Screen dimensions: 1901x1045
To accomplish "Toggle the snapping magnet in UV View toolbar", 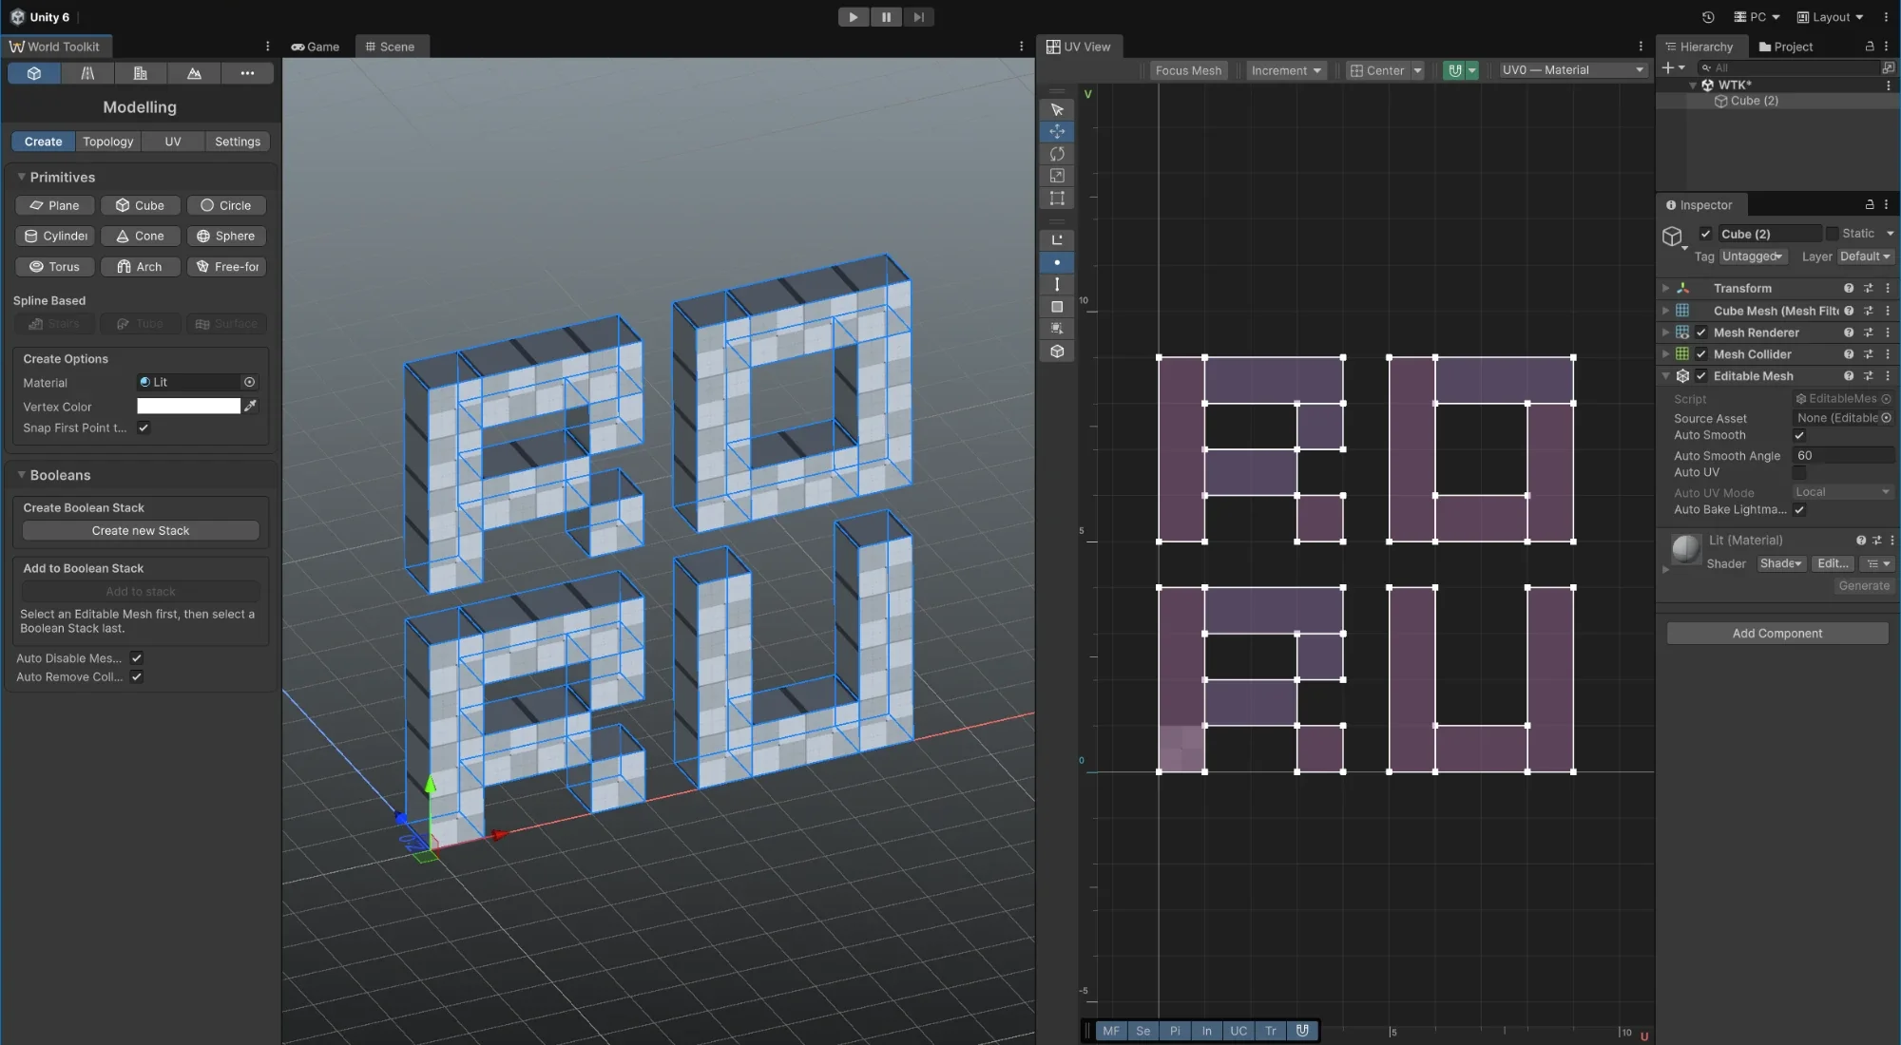I will tap(1454, 70).
